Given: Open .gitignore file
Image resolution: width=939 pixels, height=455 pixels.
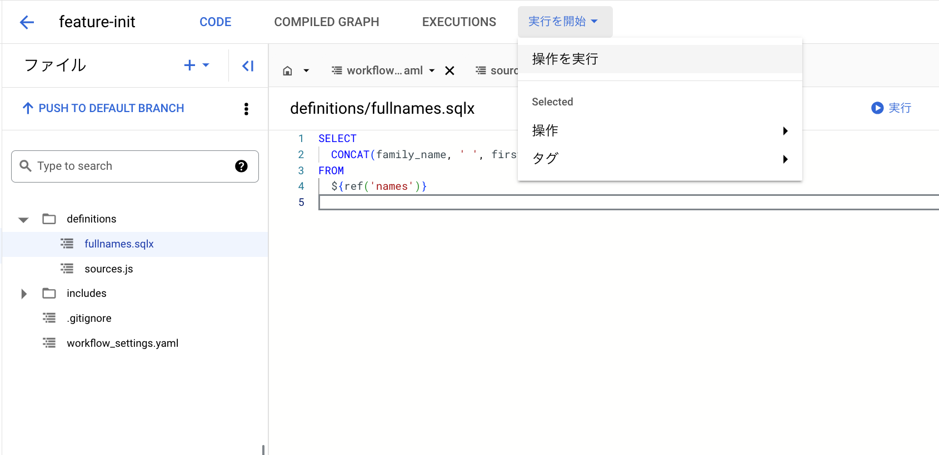Looking at the screenshot, I should [x=89, y=318].
